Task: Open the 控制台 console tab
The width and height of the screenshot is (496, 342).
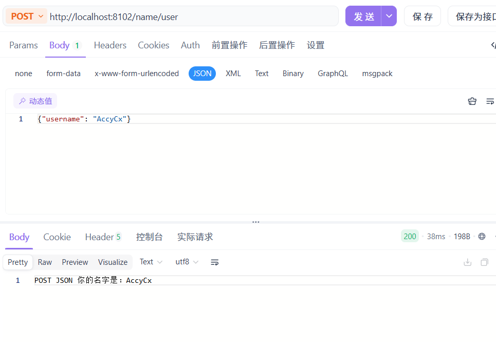Action: pyautogui.click(x=150, y=237)
